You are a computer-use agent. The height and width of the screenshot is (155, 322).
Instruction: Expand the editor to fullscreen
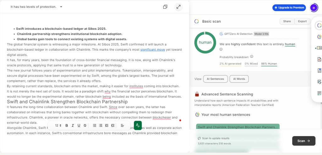tap(178, 7)
